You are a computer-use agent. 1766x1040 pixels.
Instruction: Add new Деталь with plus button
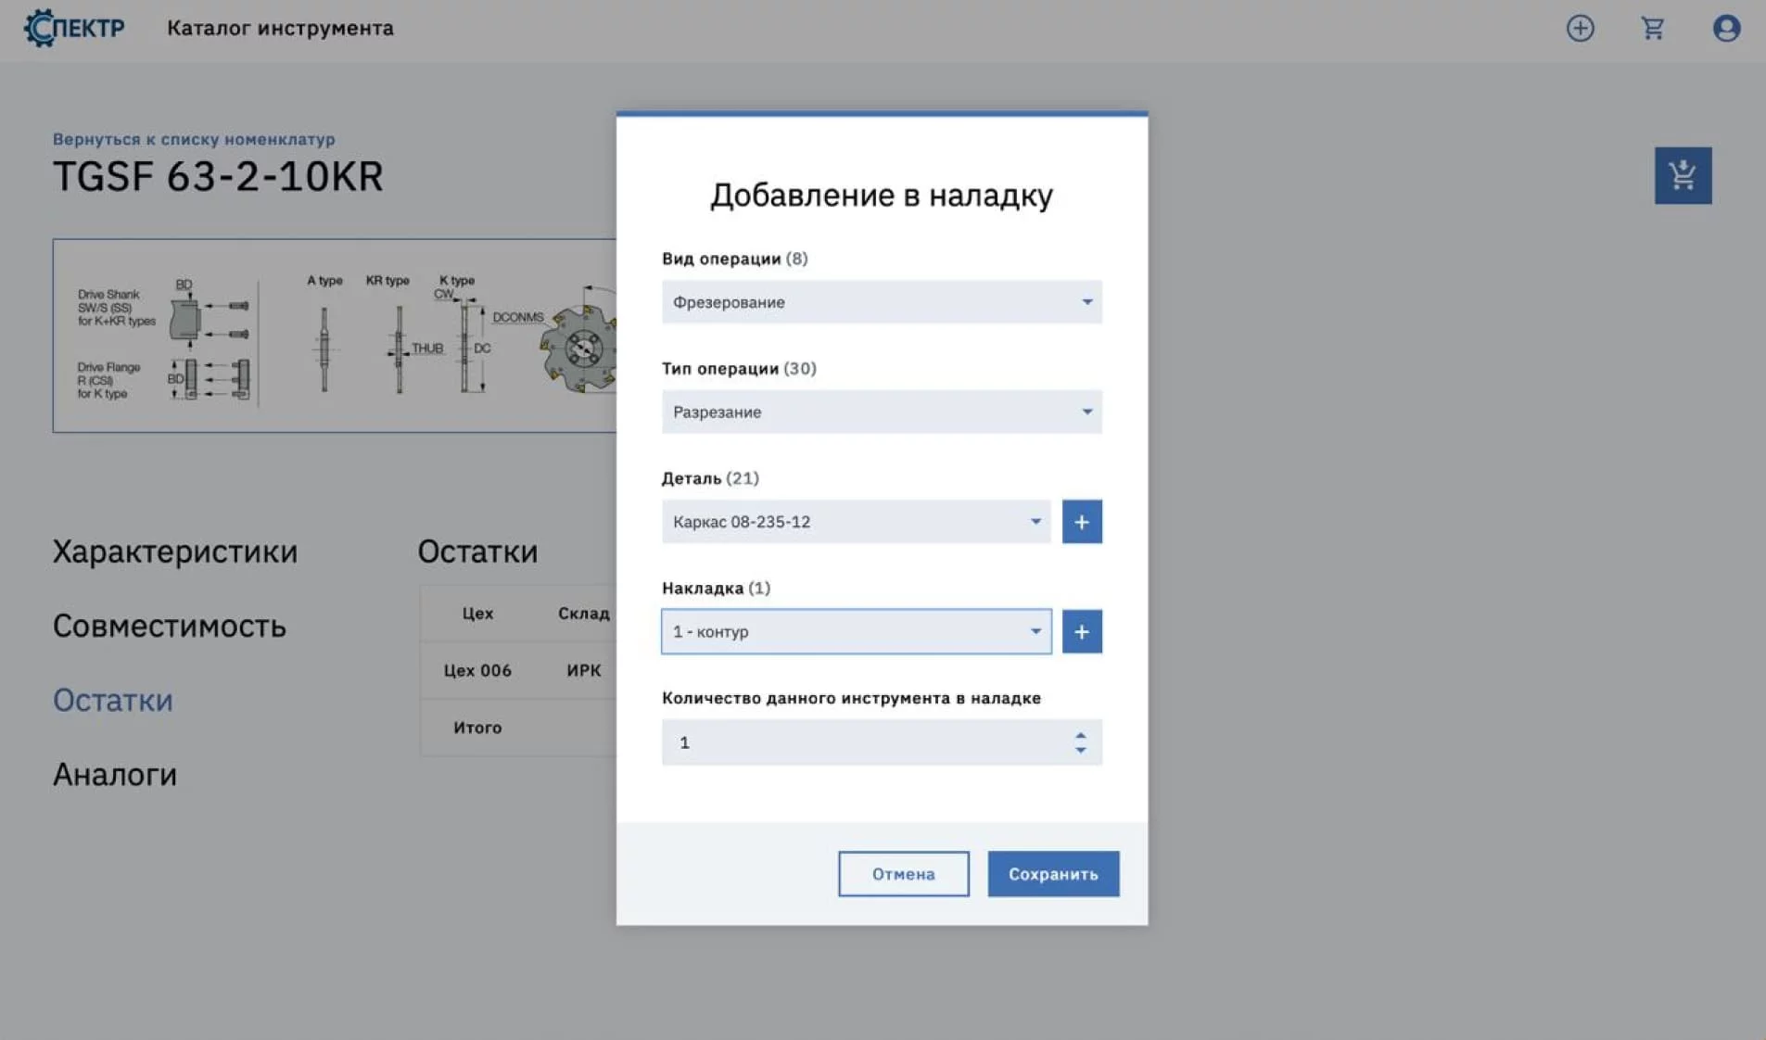tap(1082, 522)
